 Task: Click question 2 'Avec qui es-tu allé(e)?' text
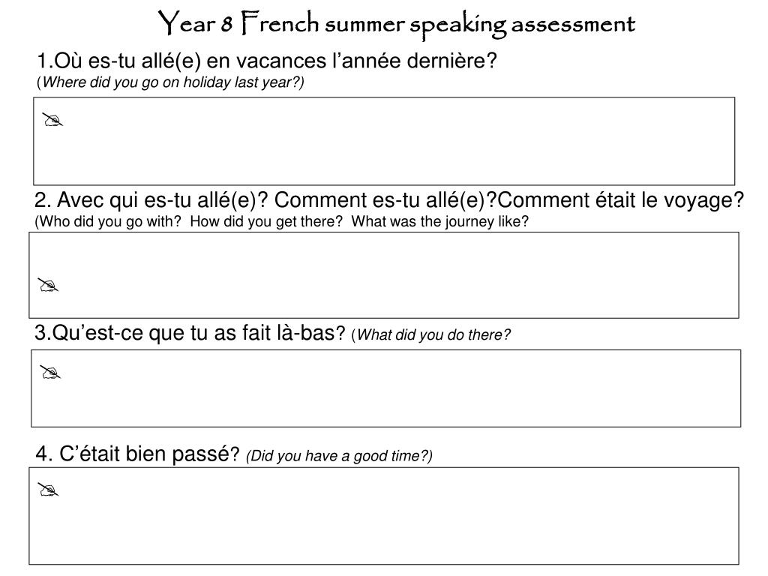151,200
